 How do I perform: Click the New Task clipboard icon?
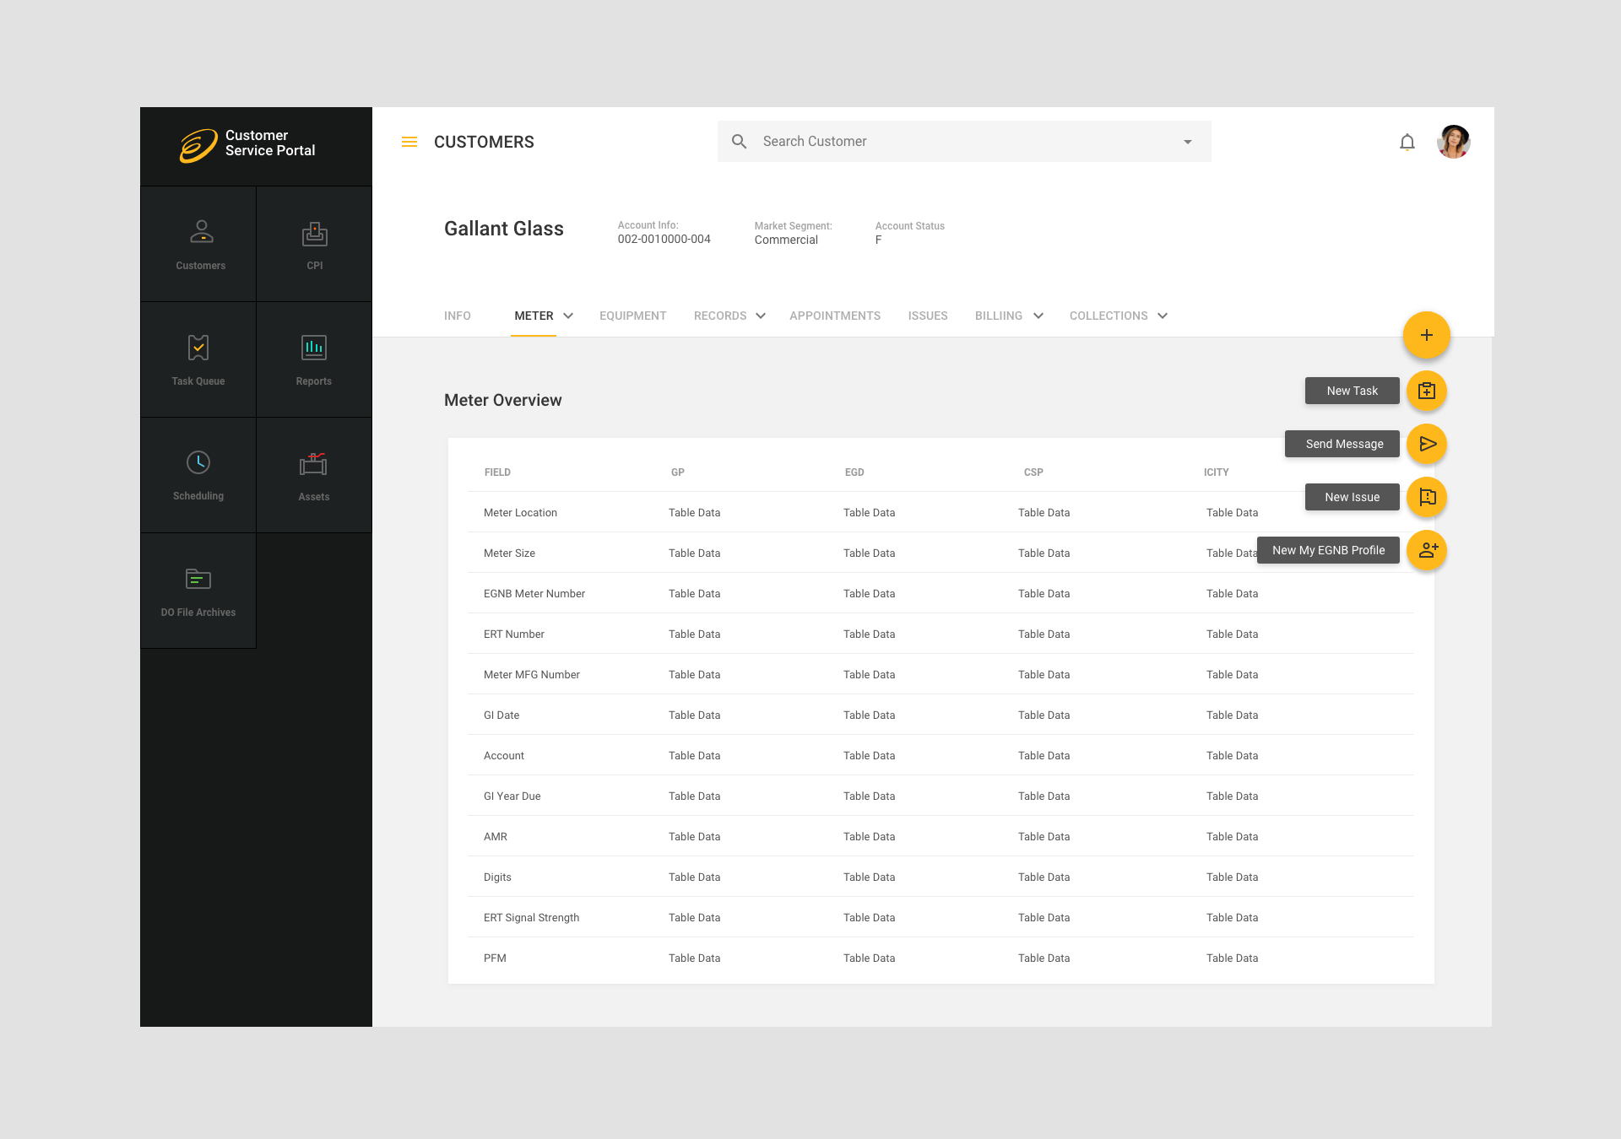pyautogui.click(x=1427, y=391)
